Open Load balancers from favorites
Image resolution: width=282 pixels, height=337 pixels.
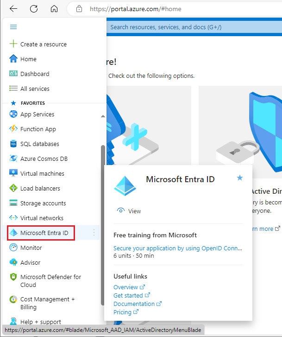(40, 189)
